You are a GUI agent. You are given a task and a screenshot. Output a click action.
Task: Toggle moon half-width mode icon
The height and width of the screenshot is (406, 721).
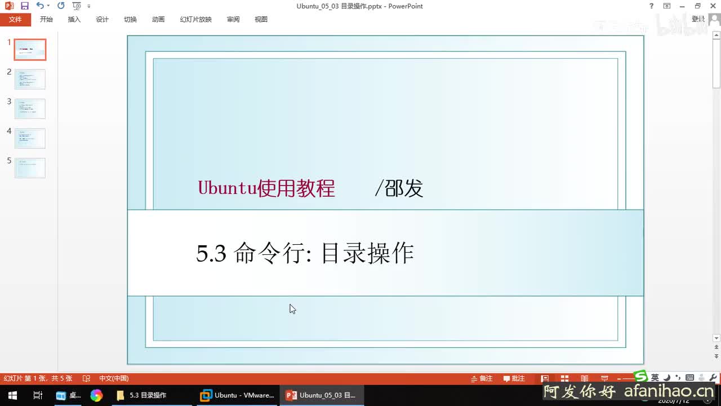(x=666, y=377)
